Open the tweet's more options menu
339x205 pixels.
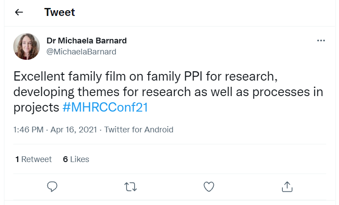321,41
